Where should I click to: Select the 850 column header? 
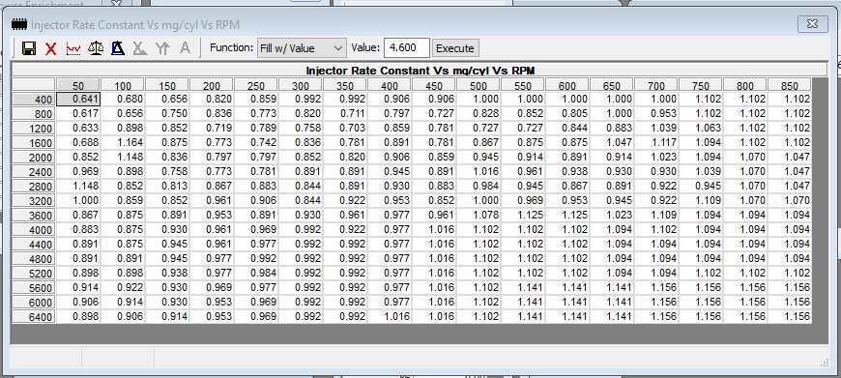(790, 85)
